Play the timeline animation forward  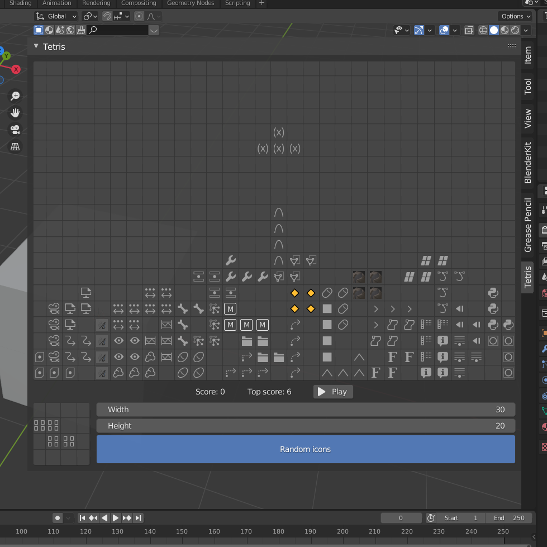coord(116,518)
